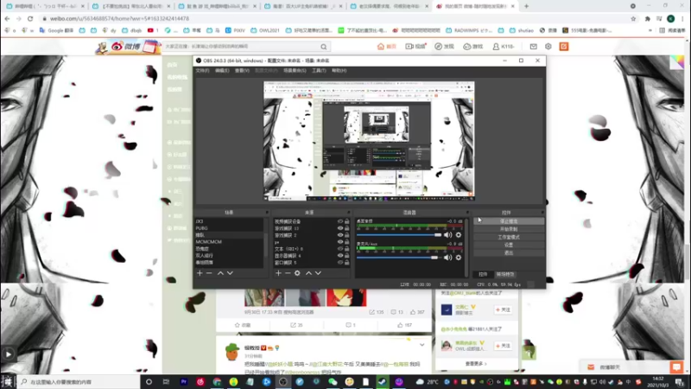Toggle visibility of 游戏捕获 13 source
691x389 pixels.
click(339, 228)
